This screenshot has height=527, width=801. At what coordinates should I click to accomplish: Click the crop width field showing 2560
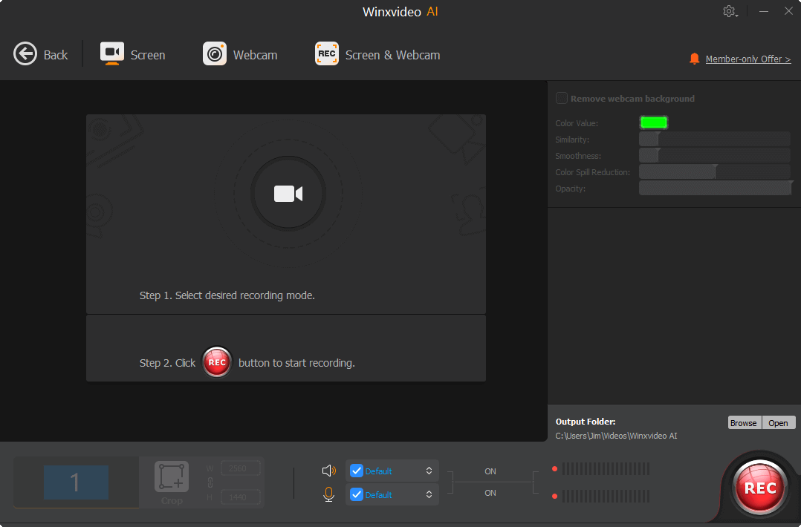(x=241, y=468)
